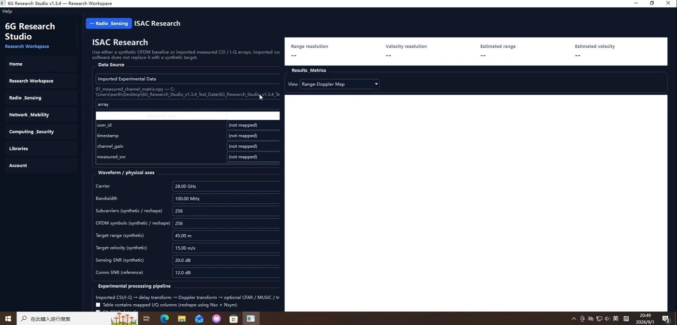
Task: Go to Home in the sidebar
Action: 41,64
